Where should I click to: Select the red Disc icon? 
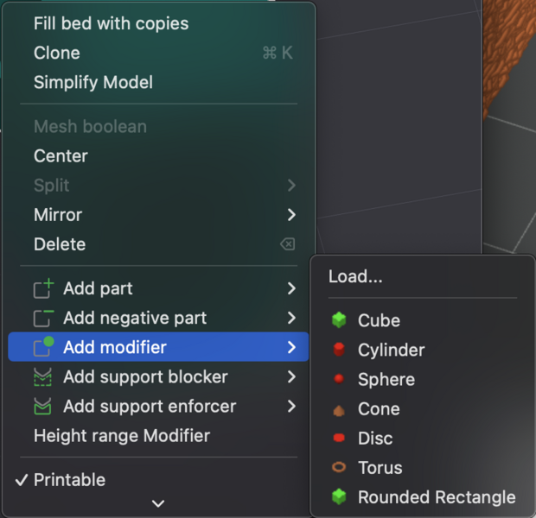pyautogui.click(x=339, y=439)
